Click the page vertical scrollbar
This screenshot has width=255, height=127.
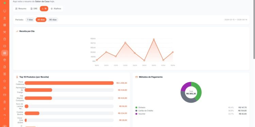(254, 29)
